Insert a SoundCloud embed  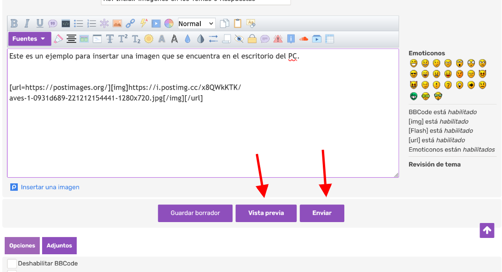click(304, 39)
